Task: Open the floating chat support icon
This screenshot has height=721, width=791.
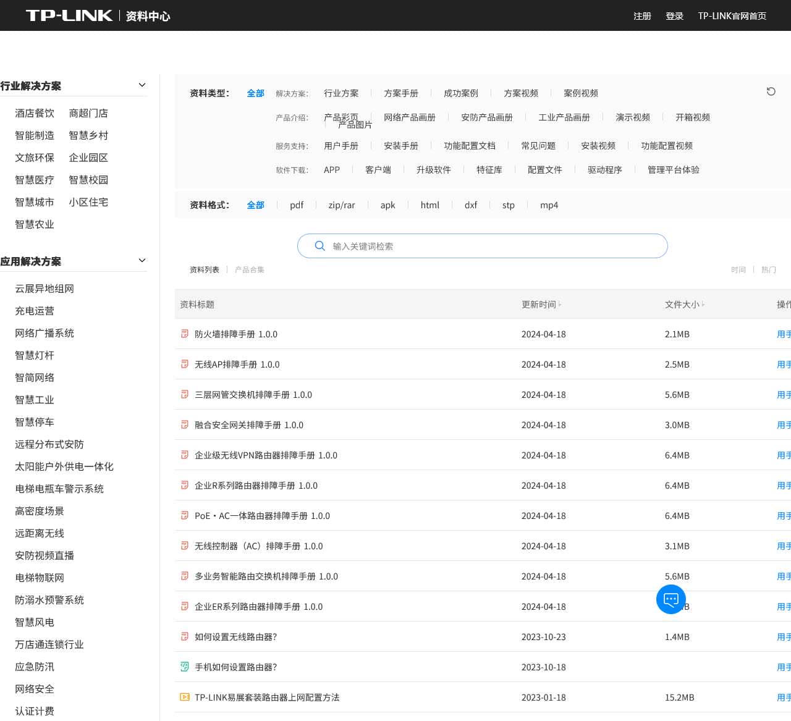Action: pyautogui.click(x=671, y=599)
